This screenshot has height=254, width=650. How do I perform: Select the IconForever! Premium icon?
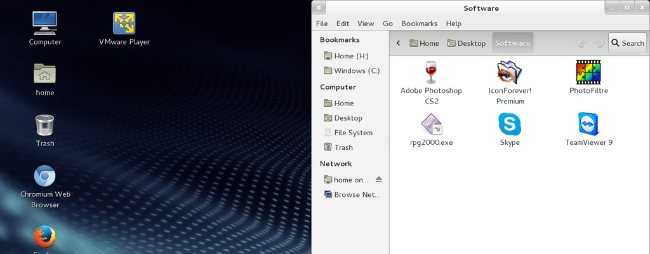509,73
